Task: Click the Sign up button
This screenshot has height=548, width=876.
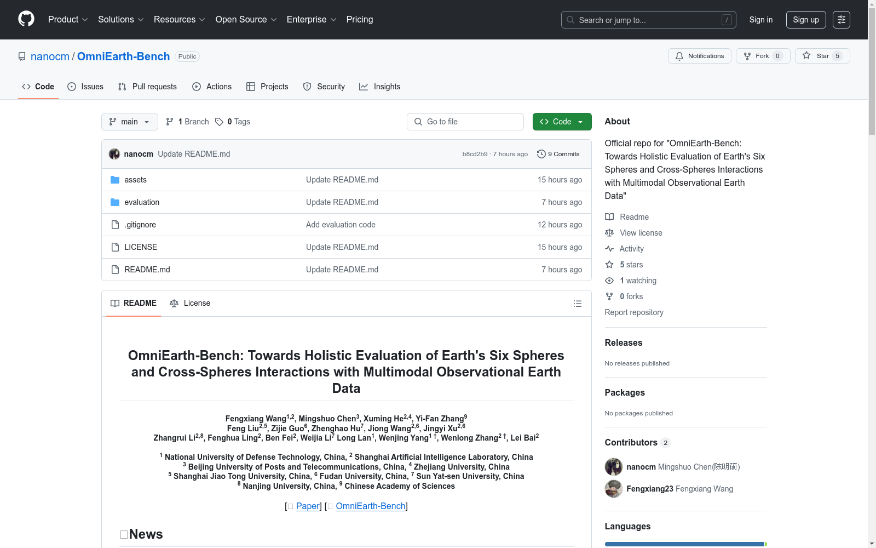Action: tap(806, 20)
